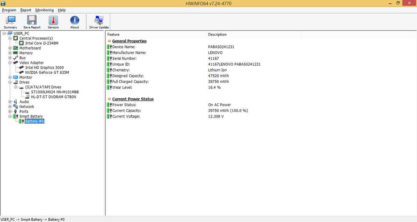Viewport: 417px width, 222px height.
Task: Click the Bus icon in tree
Action: tap(16, 57)
